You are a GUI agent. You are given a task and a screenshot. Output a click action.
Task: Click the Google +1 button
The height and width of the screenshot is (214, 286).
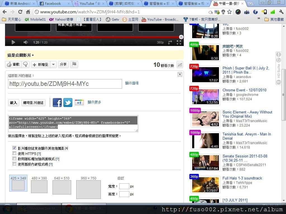click(79, 103)
